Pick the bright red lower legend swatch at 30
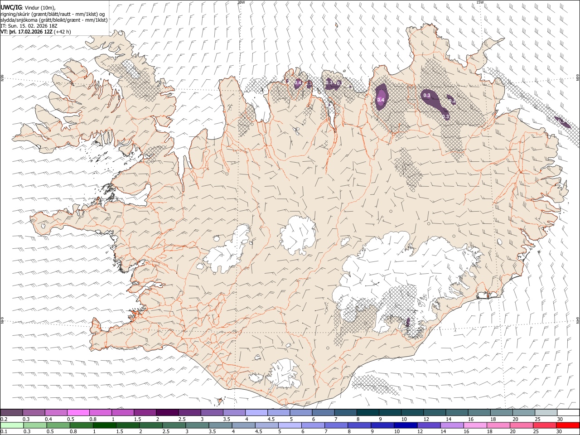The image size is (580, 435). tap(568, 425)
